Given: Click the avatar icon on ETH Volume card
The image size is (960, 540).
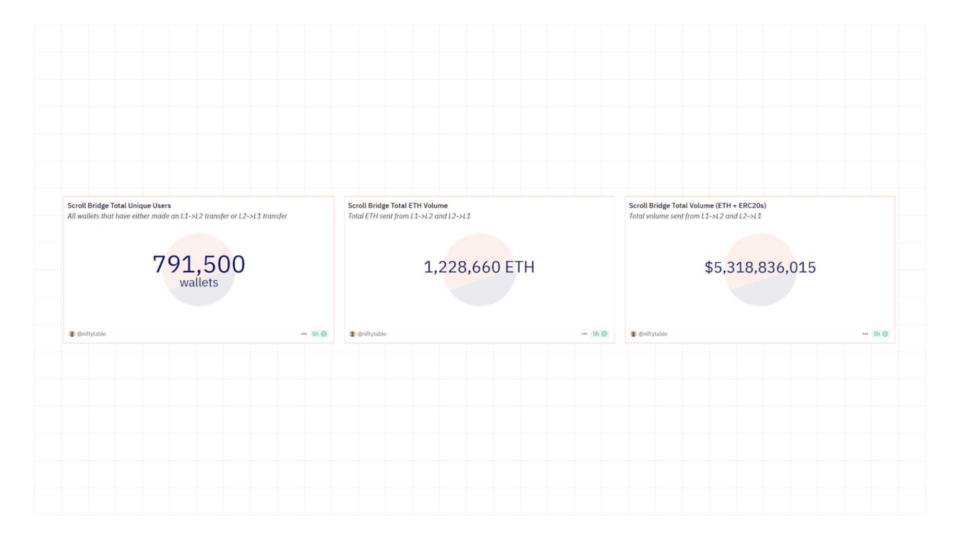Looking at the screenshot, I should (352, 333).
